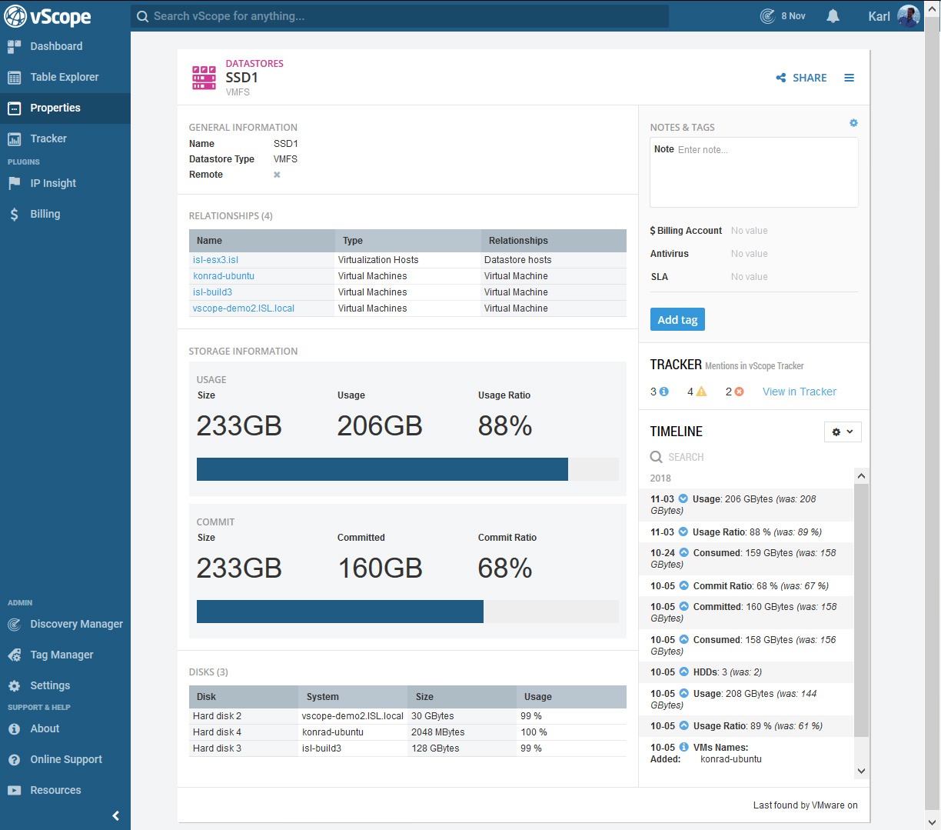Select the Hard disk 4 row
The height and width of the screenshot is (830, 941).
(x=407, y=732)
